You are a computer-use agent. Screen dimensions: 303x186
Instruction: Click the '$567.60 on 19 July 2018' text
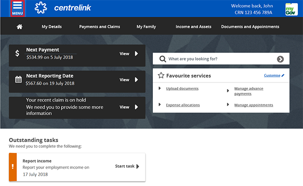point(50,83)
